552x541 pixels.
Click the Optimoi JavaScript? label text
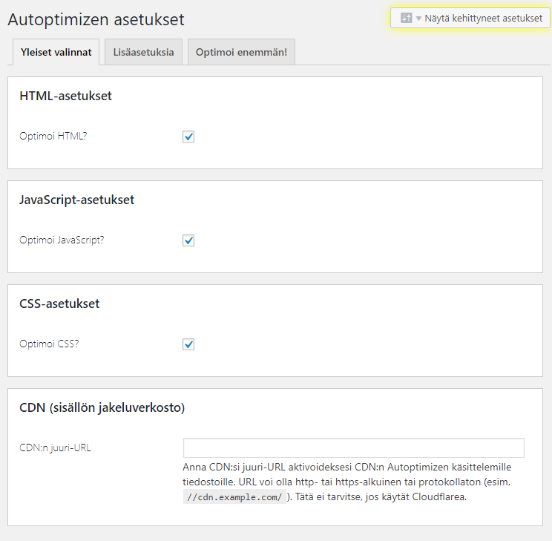[x=62, y=240]
